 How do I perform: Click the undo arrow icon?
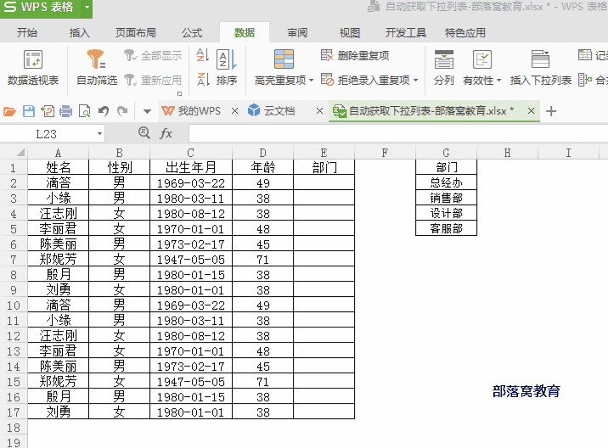(x=104, y=111)
